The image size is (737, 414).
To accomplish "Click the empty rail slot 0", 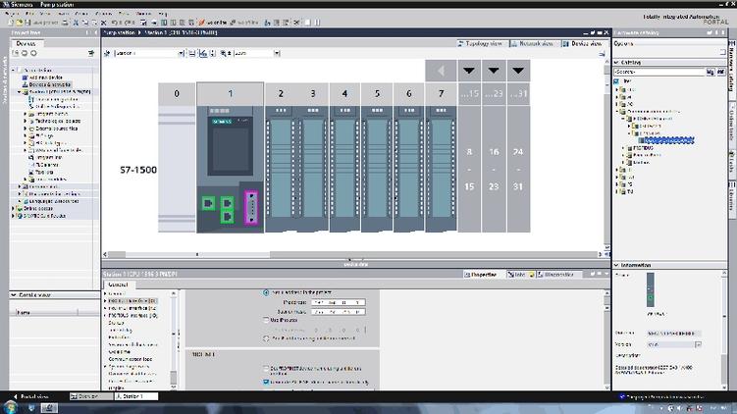I will (177, 169).
